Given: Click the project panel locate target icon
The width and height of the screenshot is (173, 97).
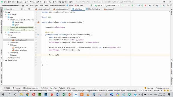Looking at the screenshot, I should click(x=22, y=9).
